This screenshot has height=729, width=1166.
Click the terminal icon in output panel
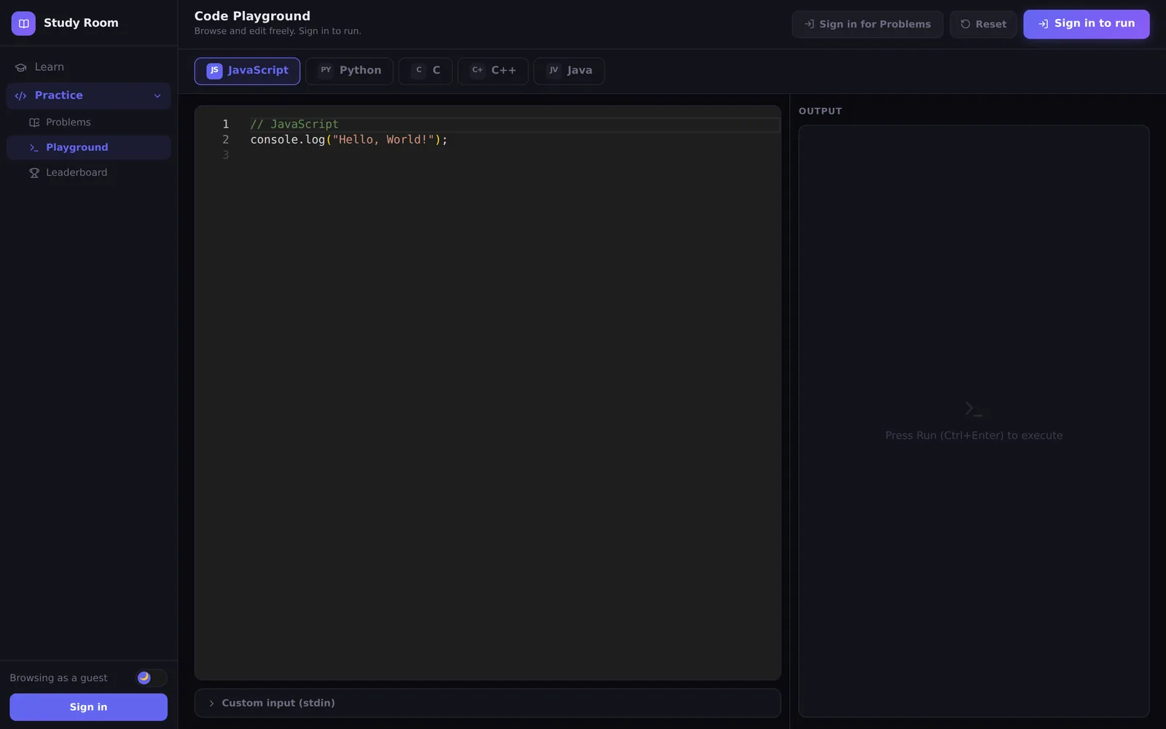(974, 409)
